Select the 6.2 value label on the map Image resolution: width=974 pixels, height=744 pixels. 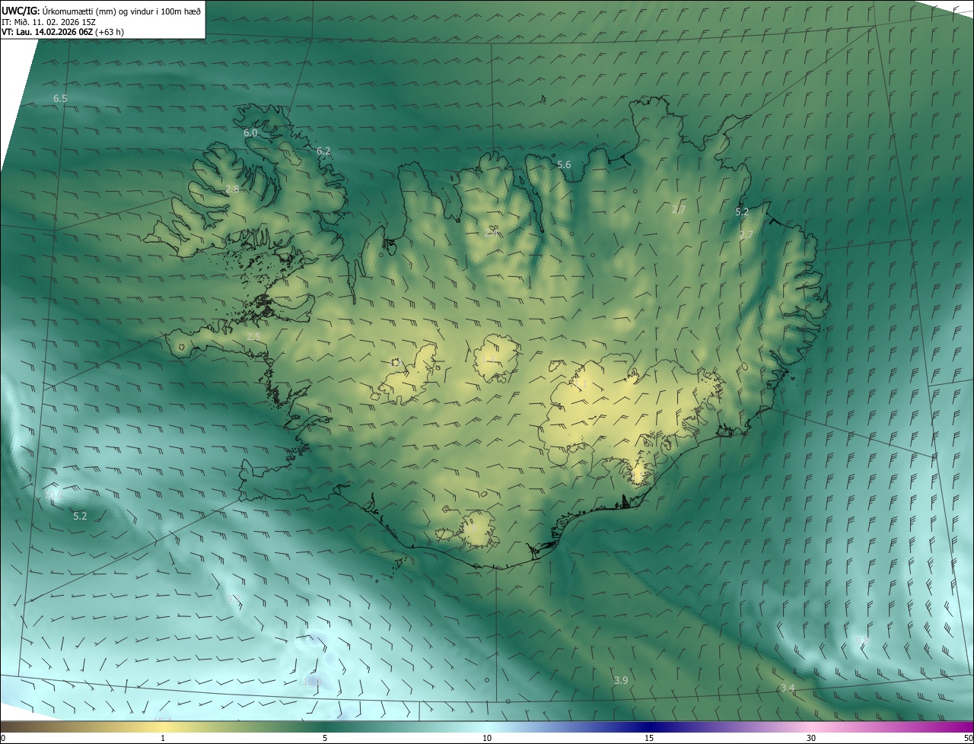pyautogui.click(x=323, y=151)
